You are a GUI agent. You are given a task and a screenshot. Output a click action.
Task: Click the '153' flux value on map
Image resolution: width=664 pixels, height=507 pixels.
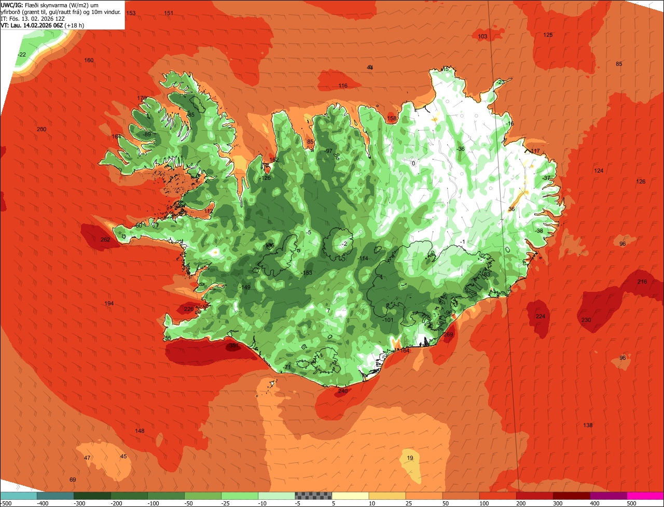click(131, 13)
